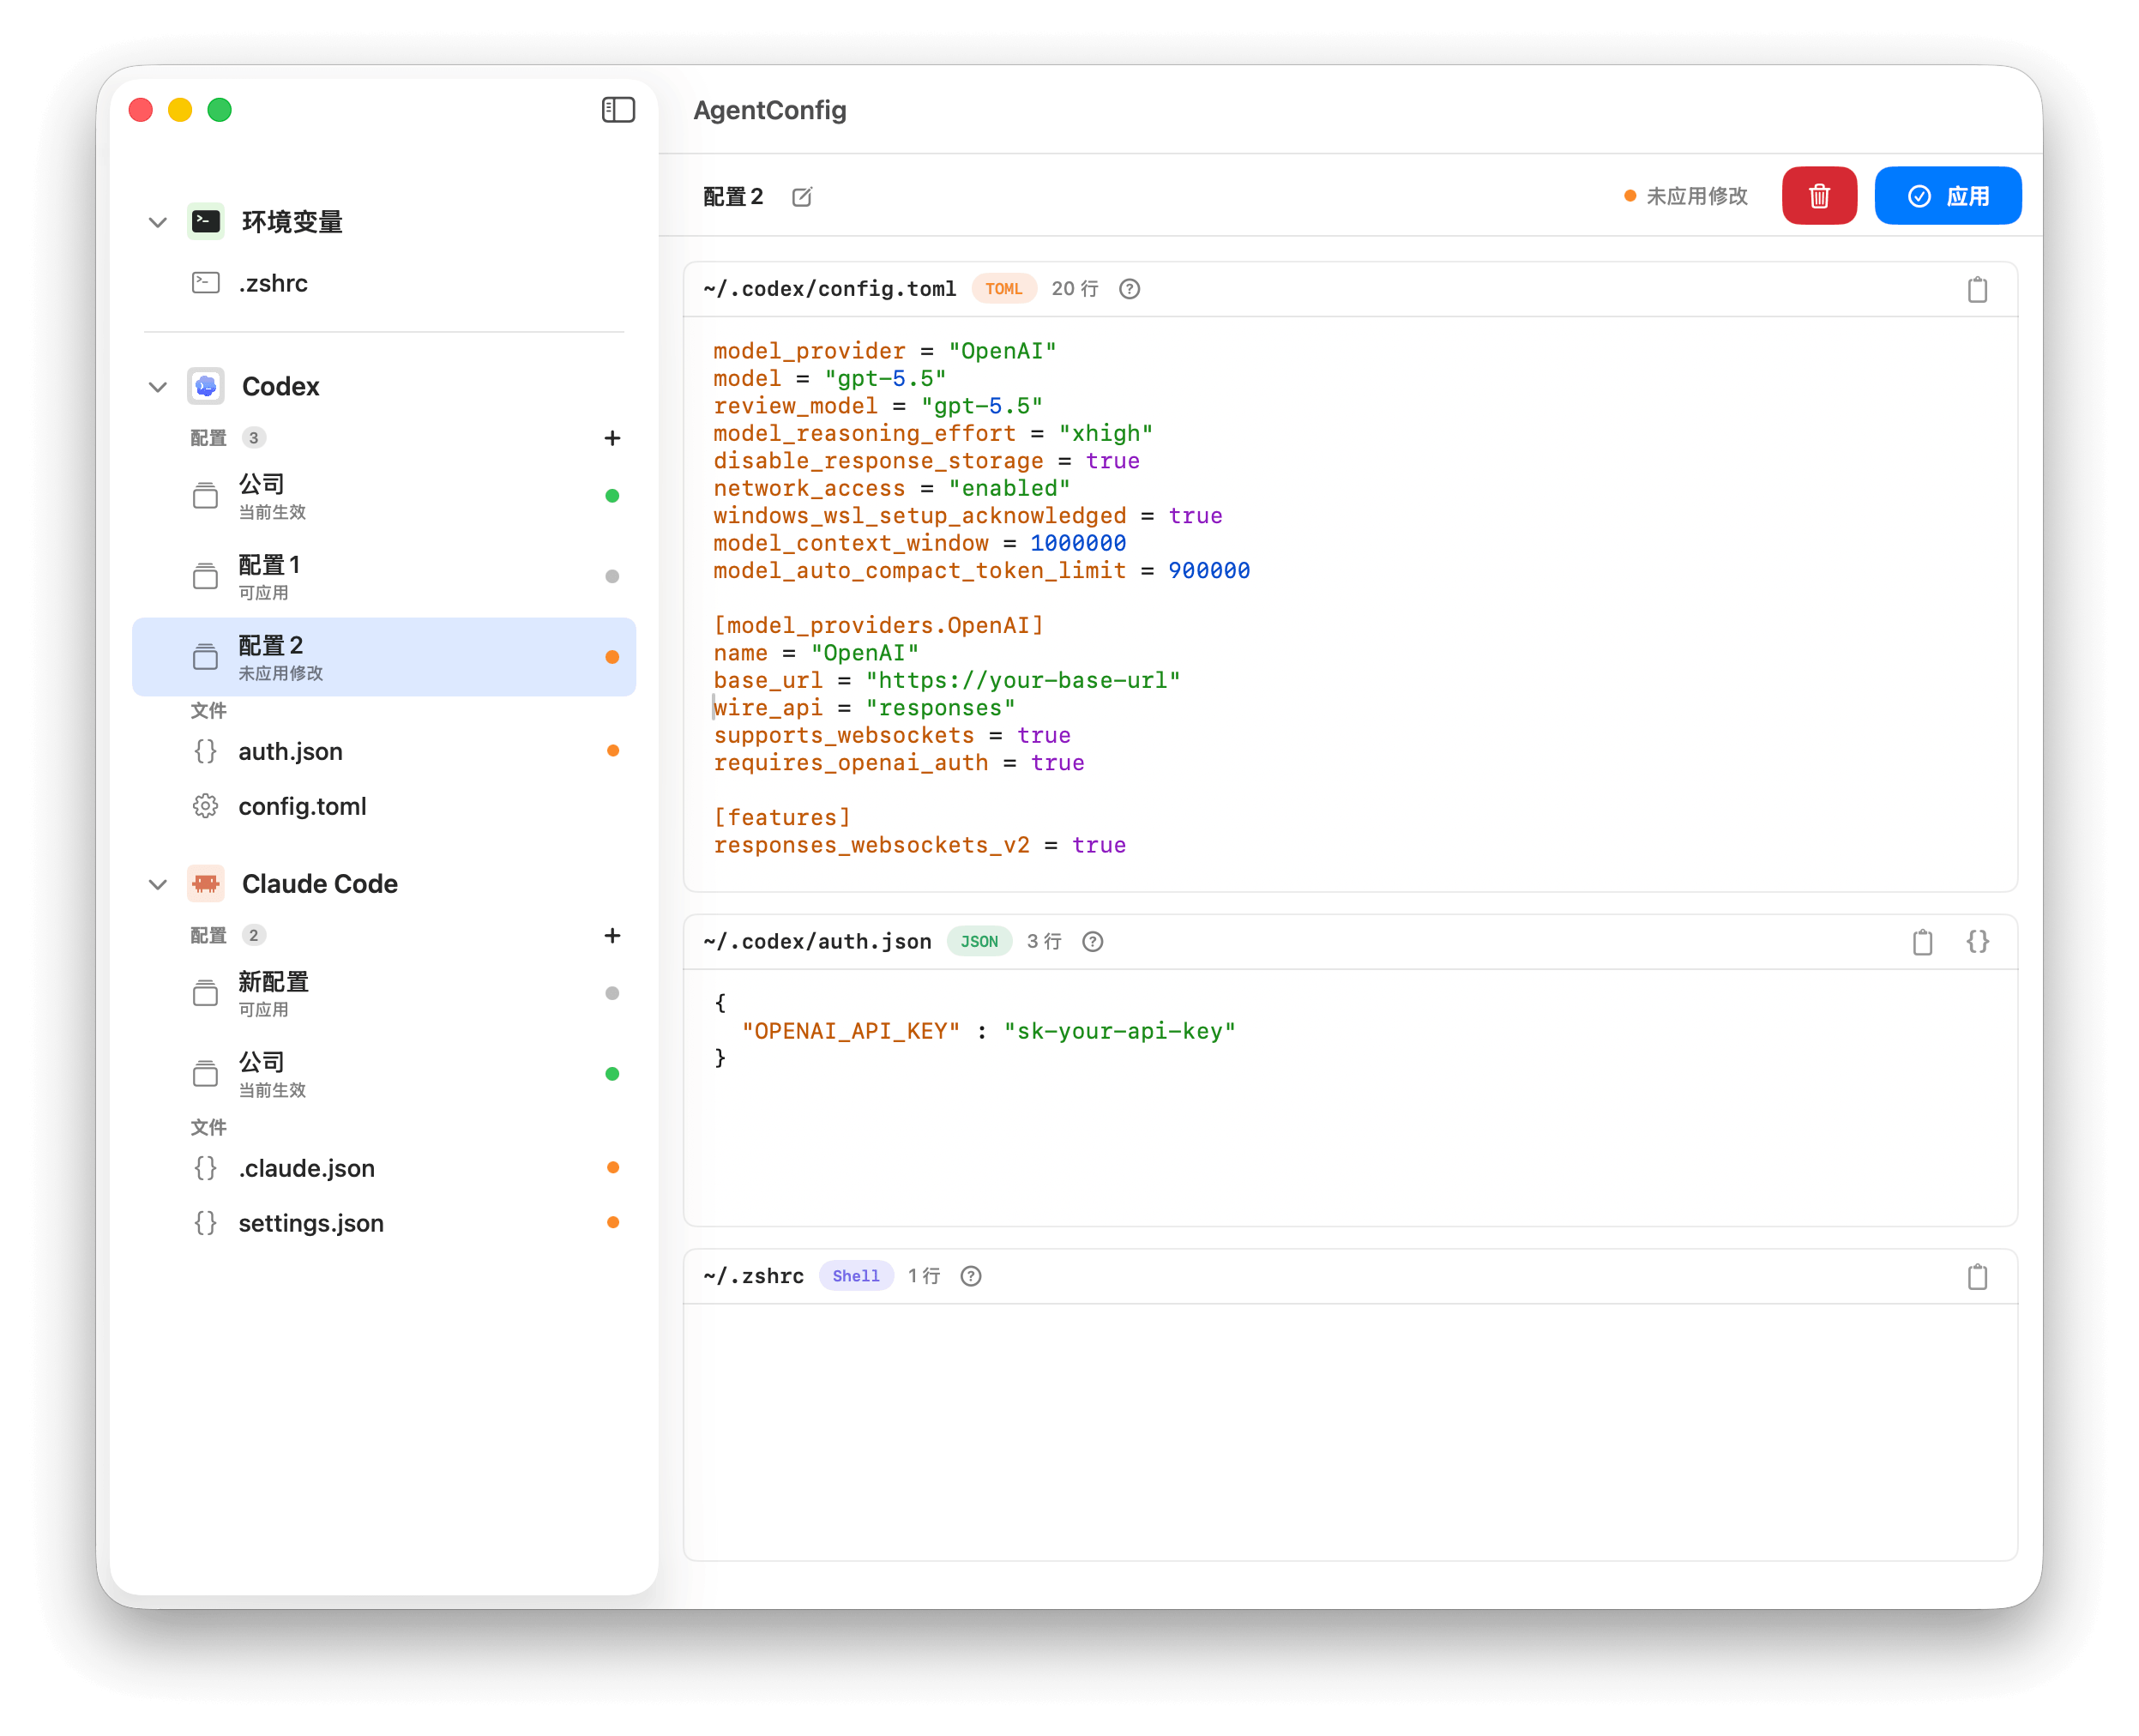
Task: Select Codex 公司 configuration
Action: click(384, 496)
